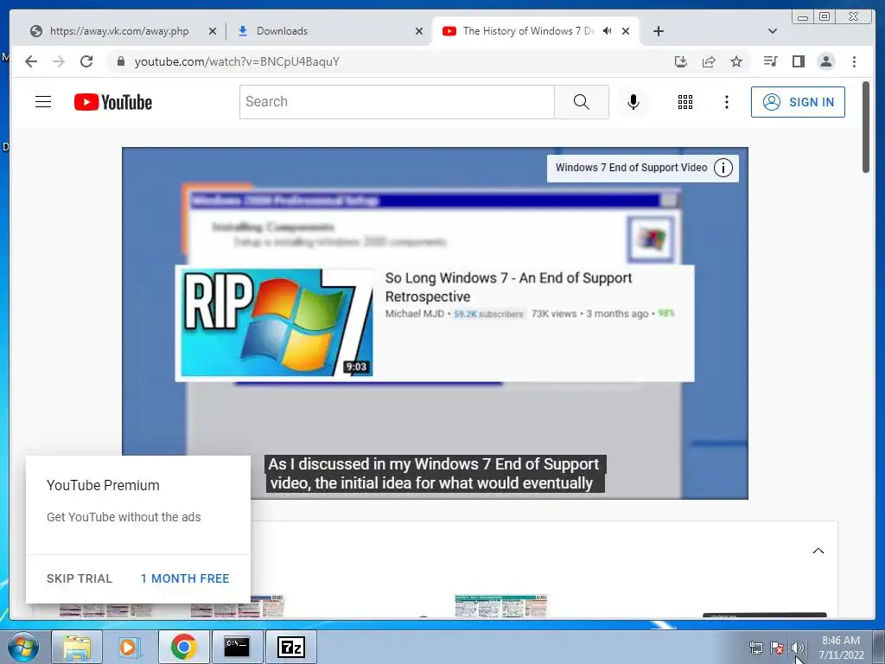
Task: Click the page vertical scrollbar thumb
Action: point(866,127)
